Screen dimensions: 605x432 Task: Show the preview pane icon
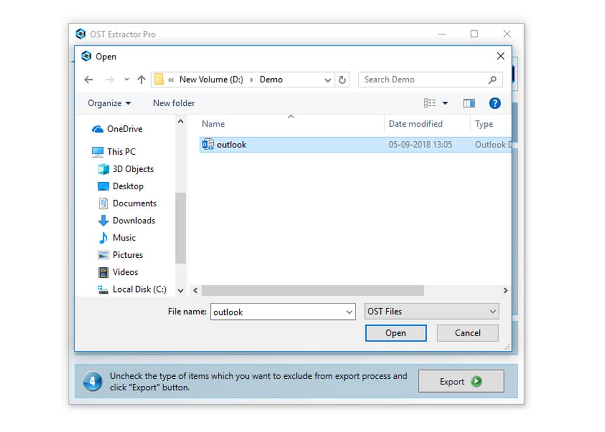469,103
